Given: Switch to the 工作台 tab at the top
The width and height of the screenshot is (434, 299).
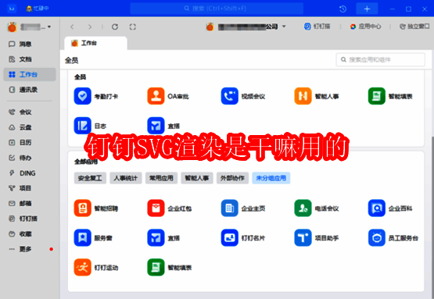Looking at the screenshot, I should coord(95,43).
